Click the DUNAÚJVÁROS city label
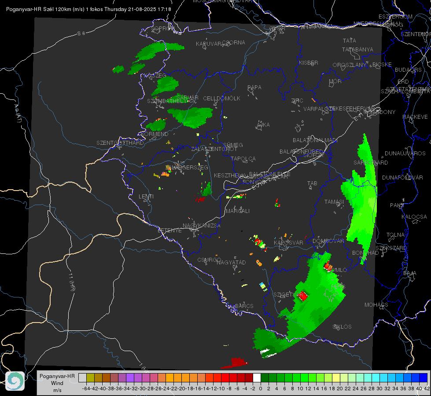 point(405,154)
